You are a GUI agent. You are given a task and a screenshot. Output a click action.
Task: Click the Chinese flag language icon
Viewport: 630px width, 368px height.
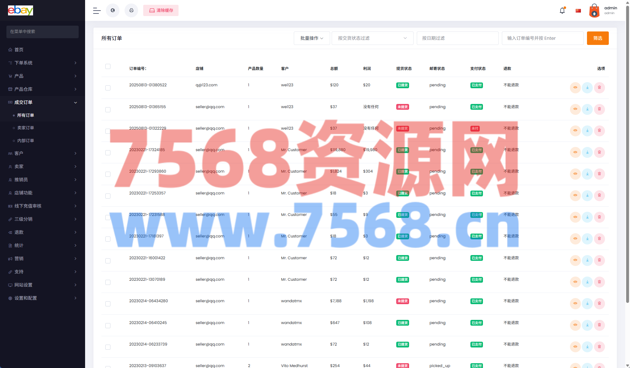pos(578,11)
